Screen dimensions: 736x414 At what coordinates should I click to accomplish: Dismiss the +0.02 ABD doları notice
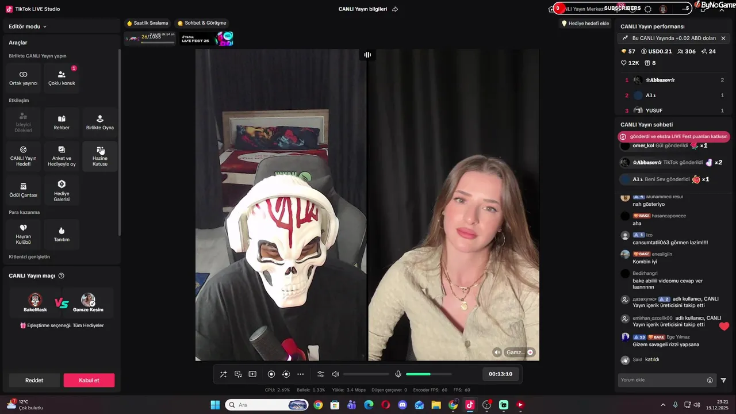coord(723,38)
